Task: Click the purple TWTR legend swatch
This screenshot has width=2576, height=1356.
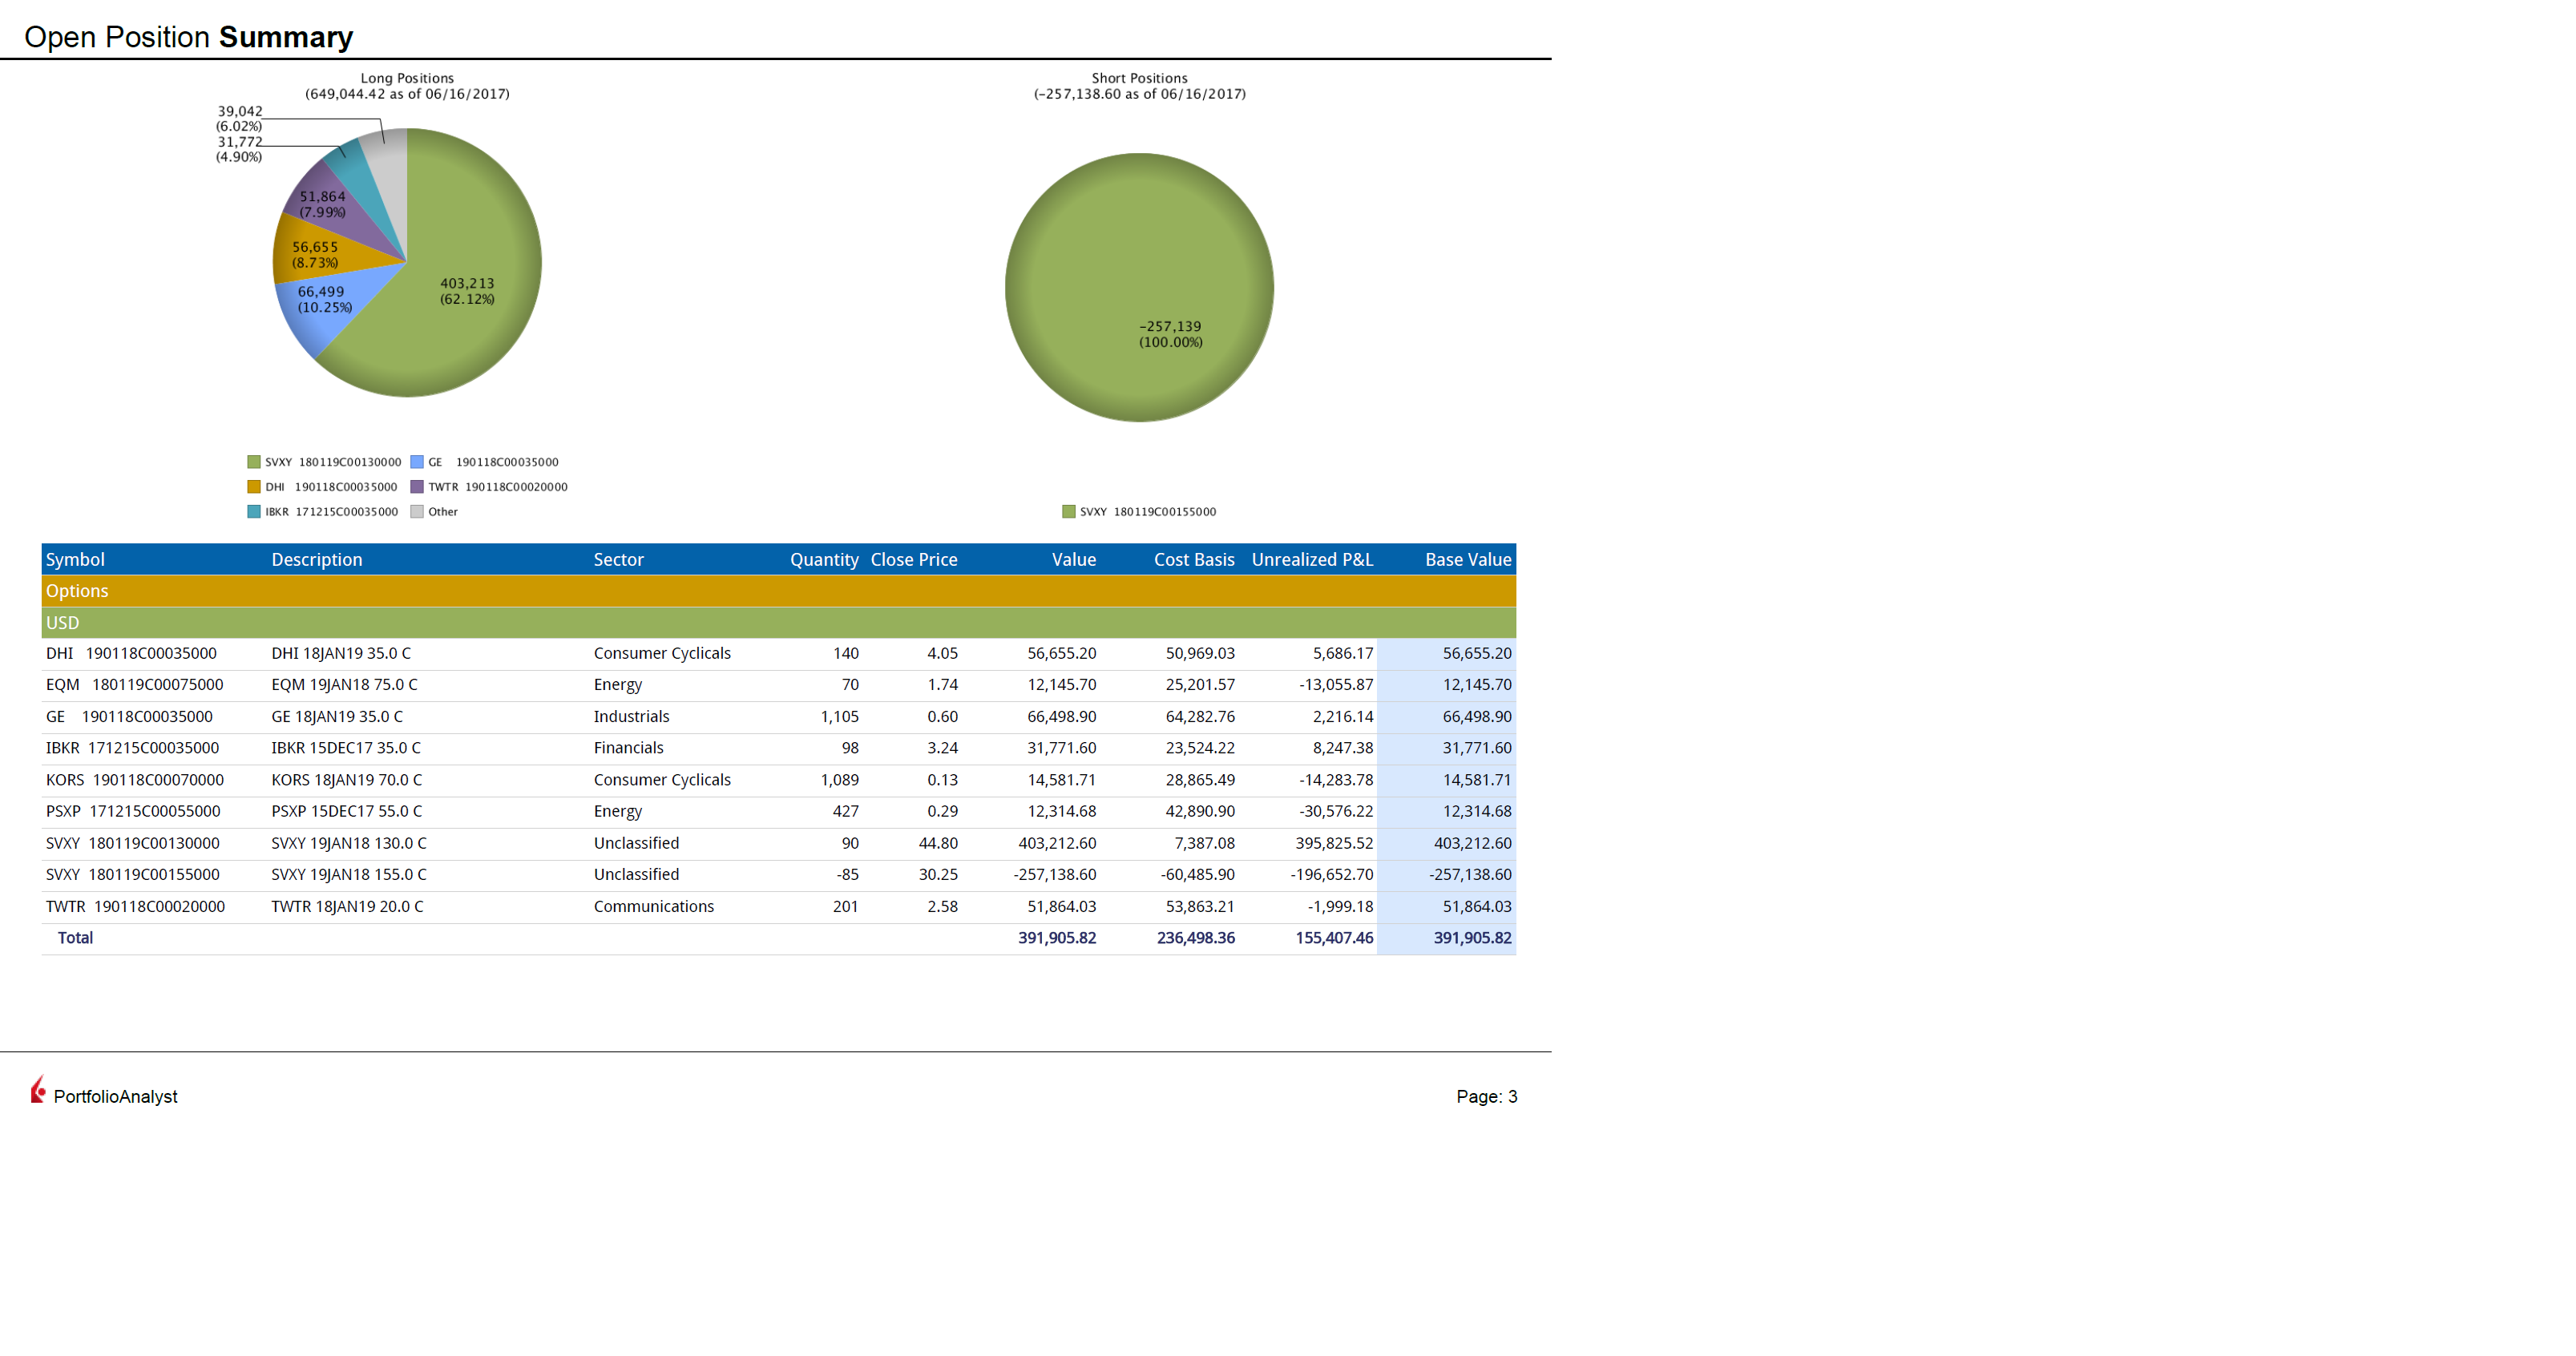Action: [x=417, y=487]
